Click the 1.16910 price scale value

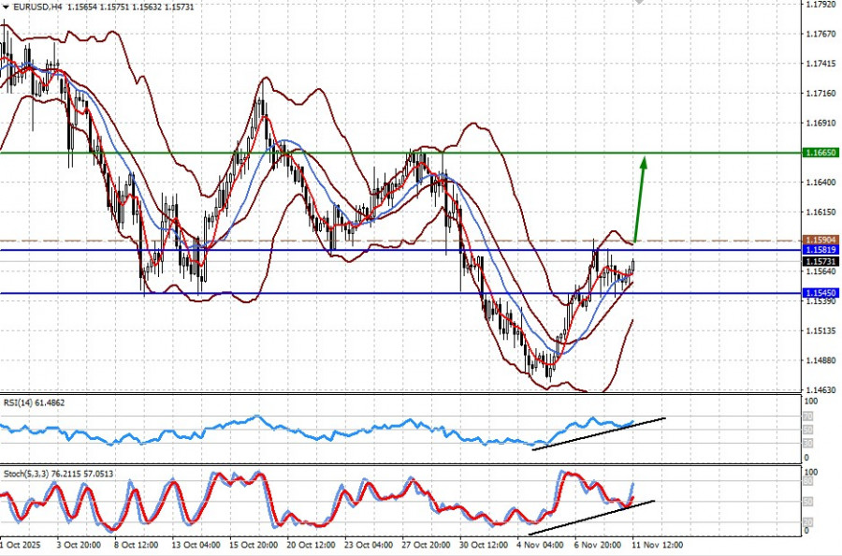(821, 123)
